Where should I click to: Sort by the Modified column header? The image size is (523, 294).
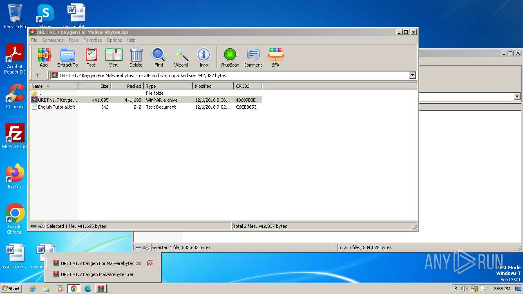pyautogui.click(x=213, y=86)
